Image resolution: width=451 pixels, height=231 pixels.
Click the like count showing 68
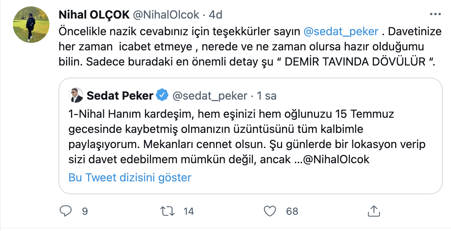(291, 211)
